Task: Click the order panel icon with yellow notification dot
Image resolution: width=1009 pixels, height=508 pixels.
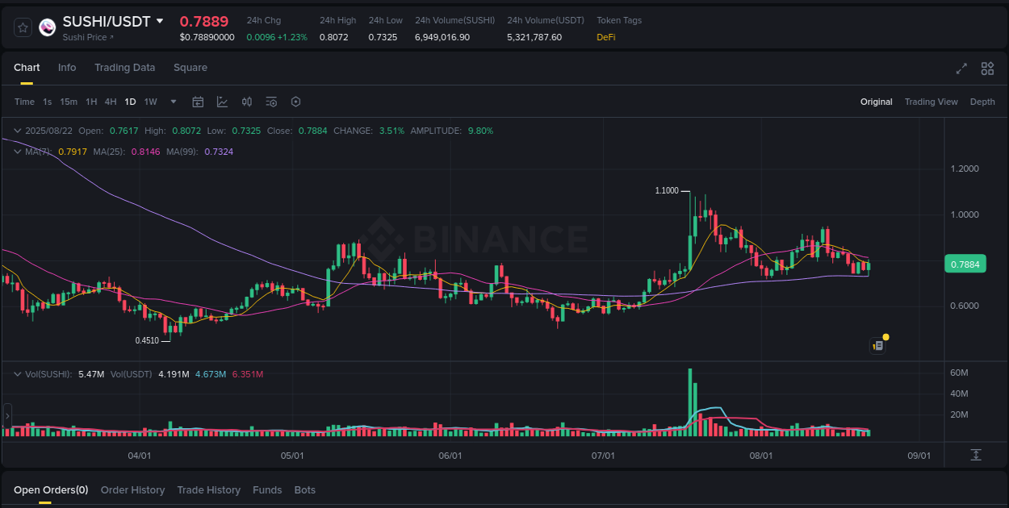Action: 878,345
